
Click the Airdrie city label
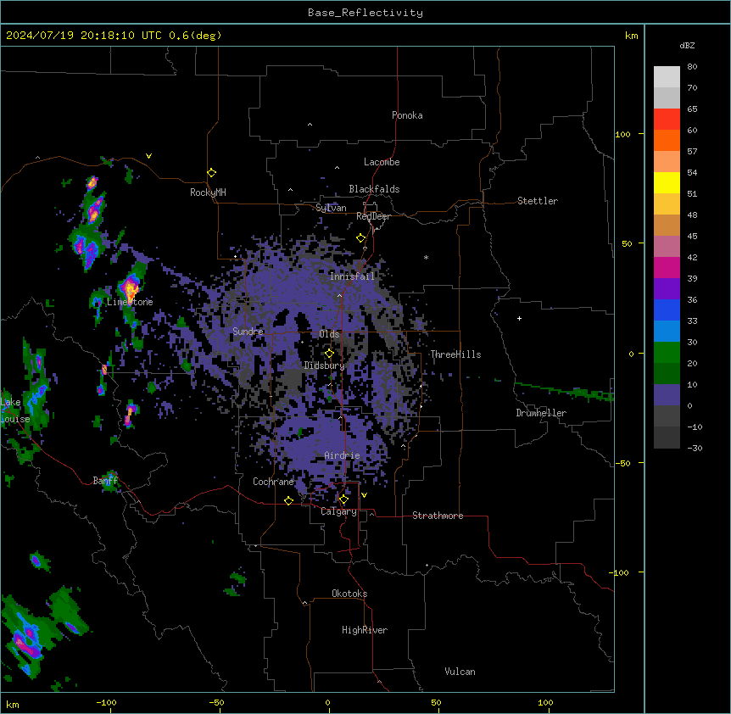point(342,455)
